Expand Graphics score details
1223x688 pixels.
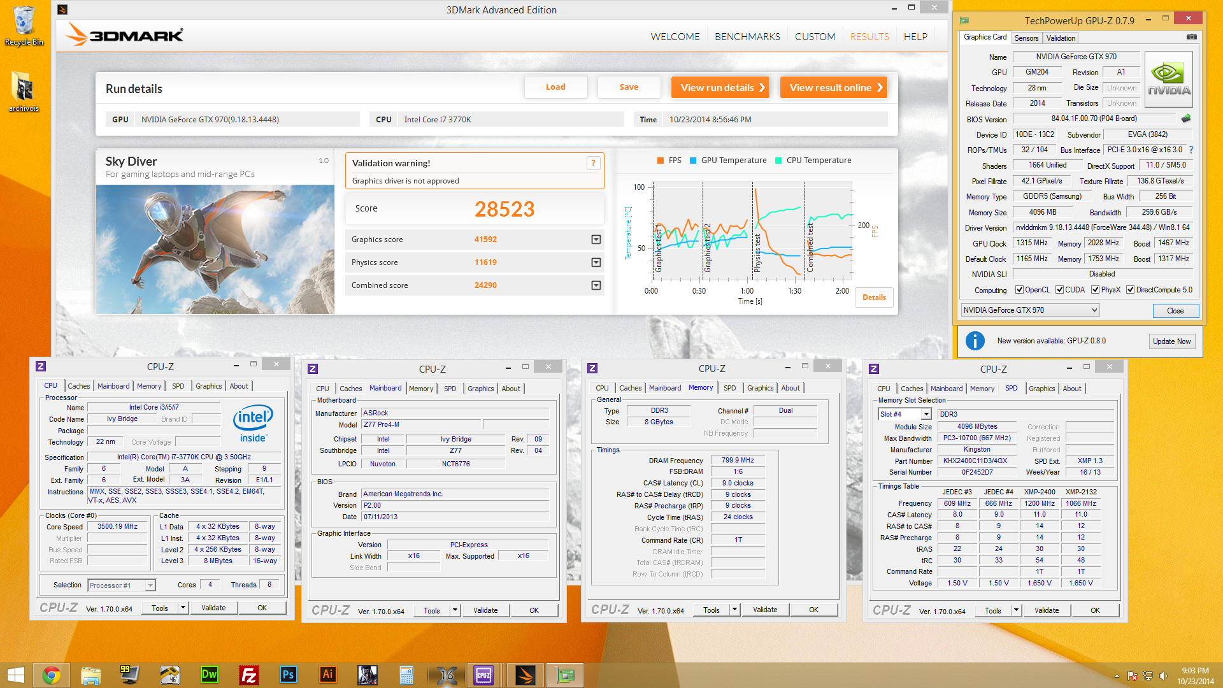596,240
